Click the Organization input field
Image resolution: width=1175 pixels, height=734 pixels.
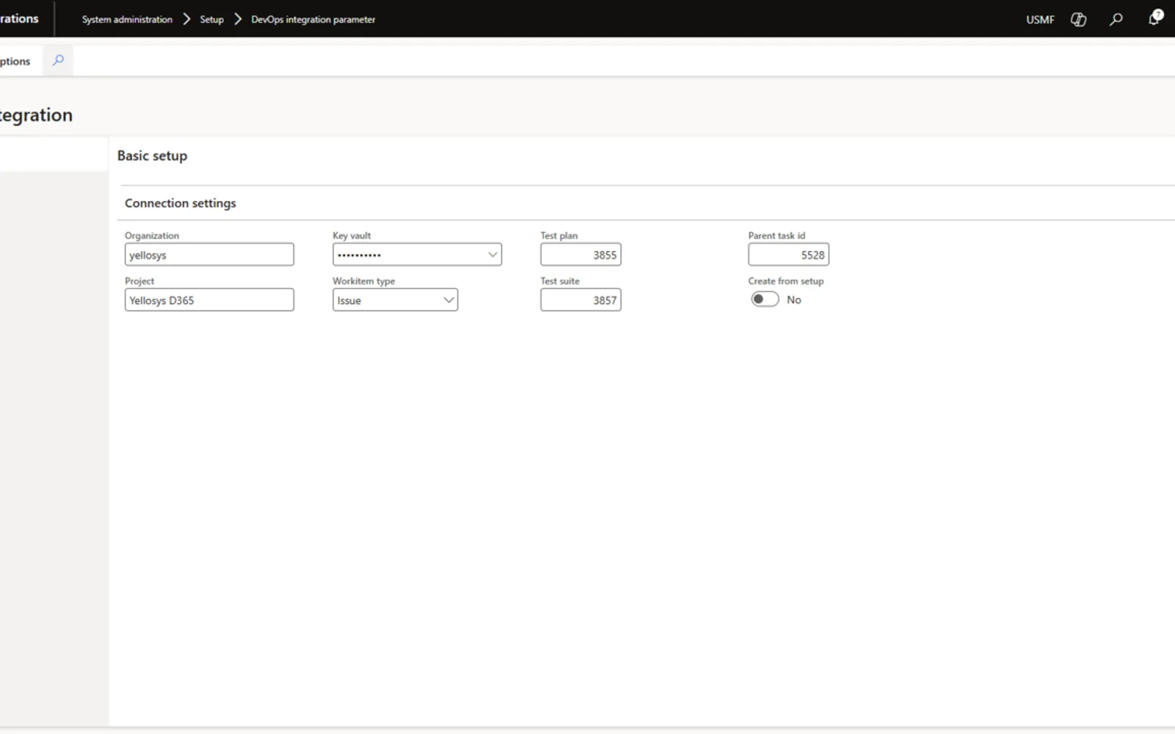(x=209, y=255)
